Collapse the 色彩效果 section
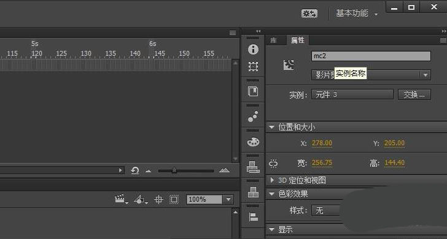447x239 pixels. click(x=271, y=194)
